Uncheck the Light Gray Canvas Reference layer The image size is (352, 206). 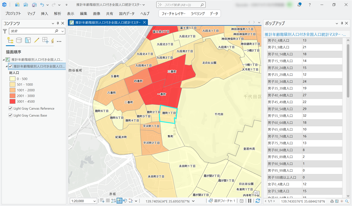coord(10,109)
